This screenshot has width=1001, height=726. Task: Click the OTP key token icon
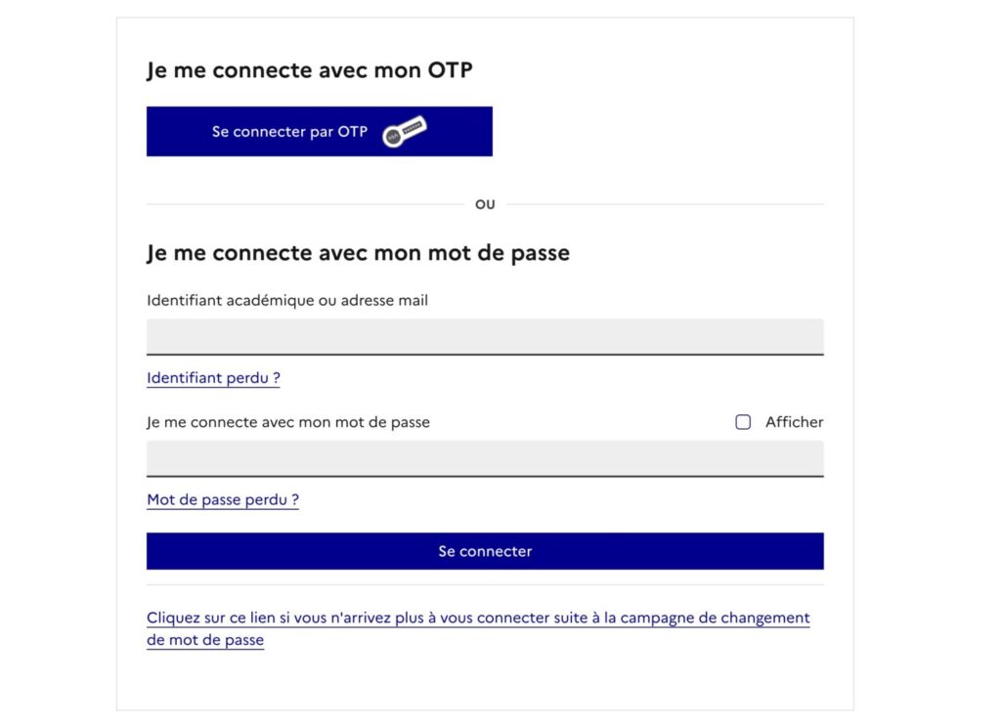click(404, 131)
